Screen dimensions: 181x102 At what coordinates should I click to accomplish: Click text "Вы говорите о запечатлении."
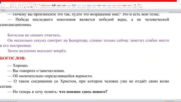tap(39, 71)
